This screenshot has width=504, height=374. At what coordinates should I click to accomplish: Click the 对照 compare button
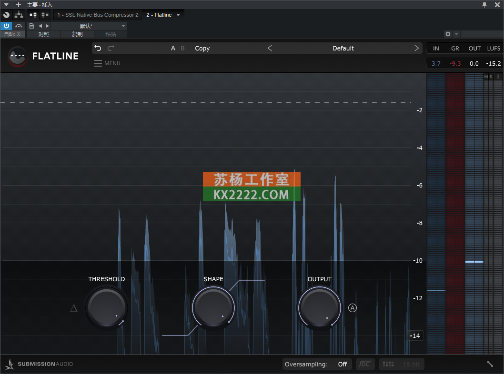[44, 34]
